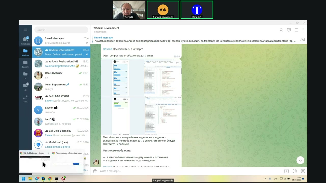Start a video chat in the group

[289, 30]
